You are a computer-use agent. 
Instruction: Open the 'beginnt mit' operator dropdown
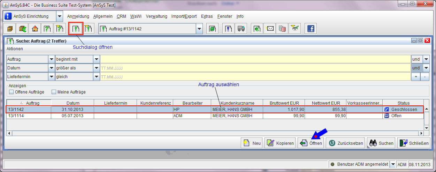(97, 59)
